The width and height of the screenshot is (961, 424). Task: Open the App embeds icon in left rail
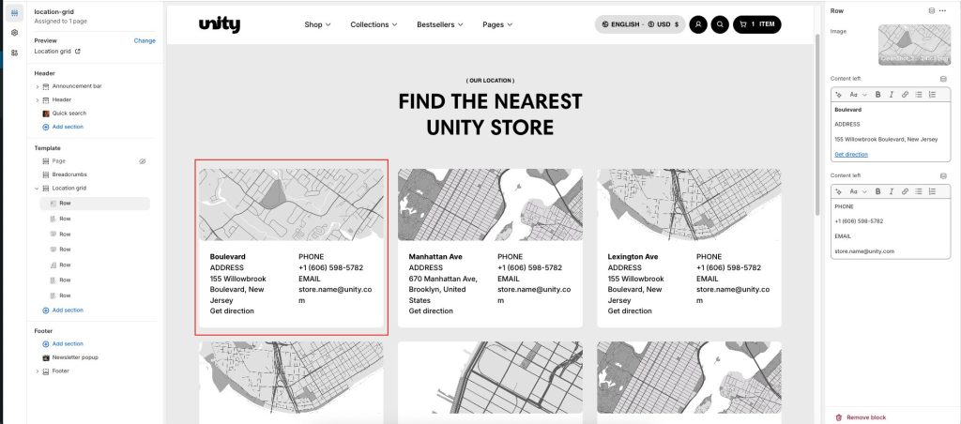(x=15, y=53)
